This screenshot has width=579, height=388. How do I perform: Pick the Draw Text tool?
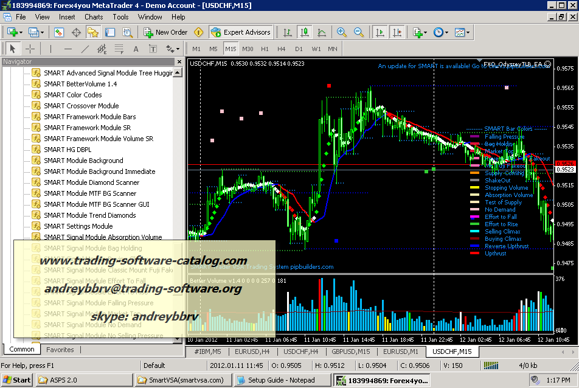[136, 49]
